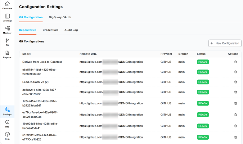Click the Status column header
Image resolution: width=243 pixels, height=144 pixels.
coord(201,54)
